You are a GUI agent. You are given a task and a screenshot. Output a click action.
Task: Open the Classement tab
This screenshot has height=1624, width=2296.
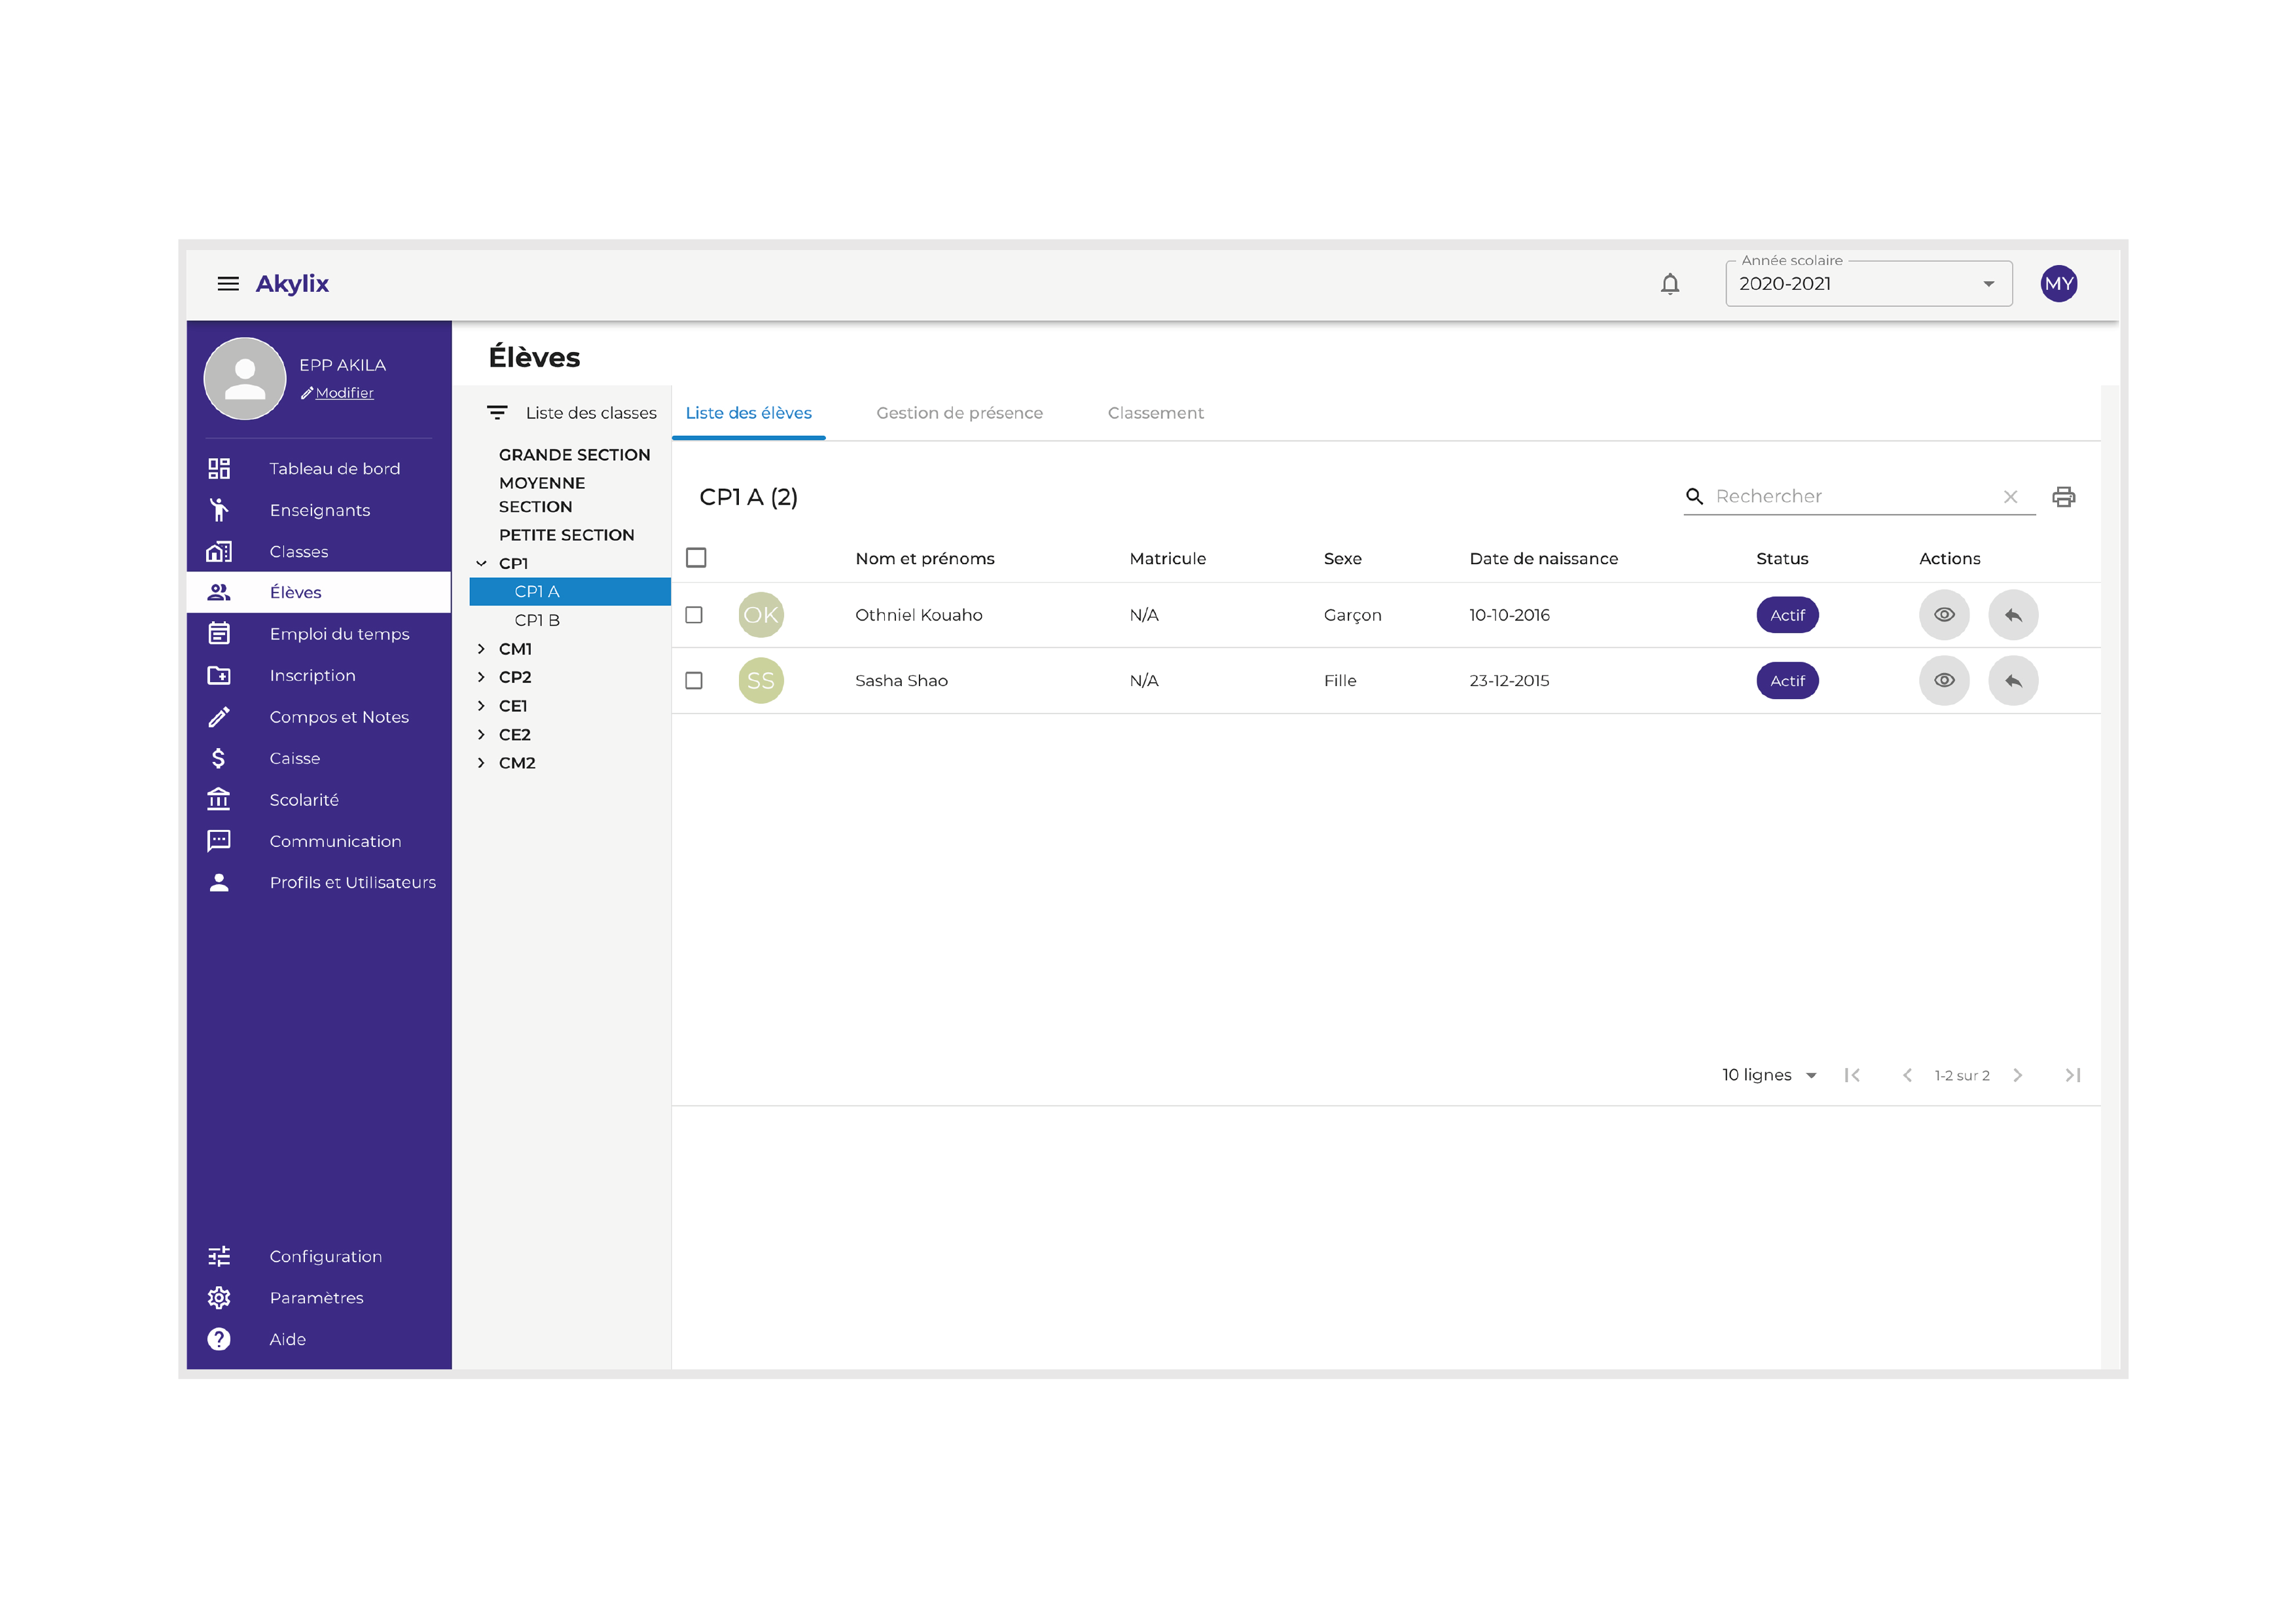pos(1155,413)
